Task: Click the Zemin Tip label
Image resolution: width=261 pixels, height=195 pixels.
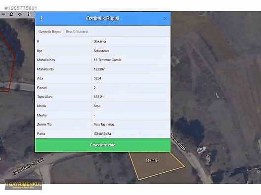Action: click(44, 125)
